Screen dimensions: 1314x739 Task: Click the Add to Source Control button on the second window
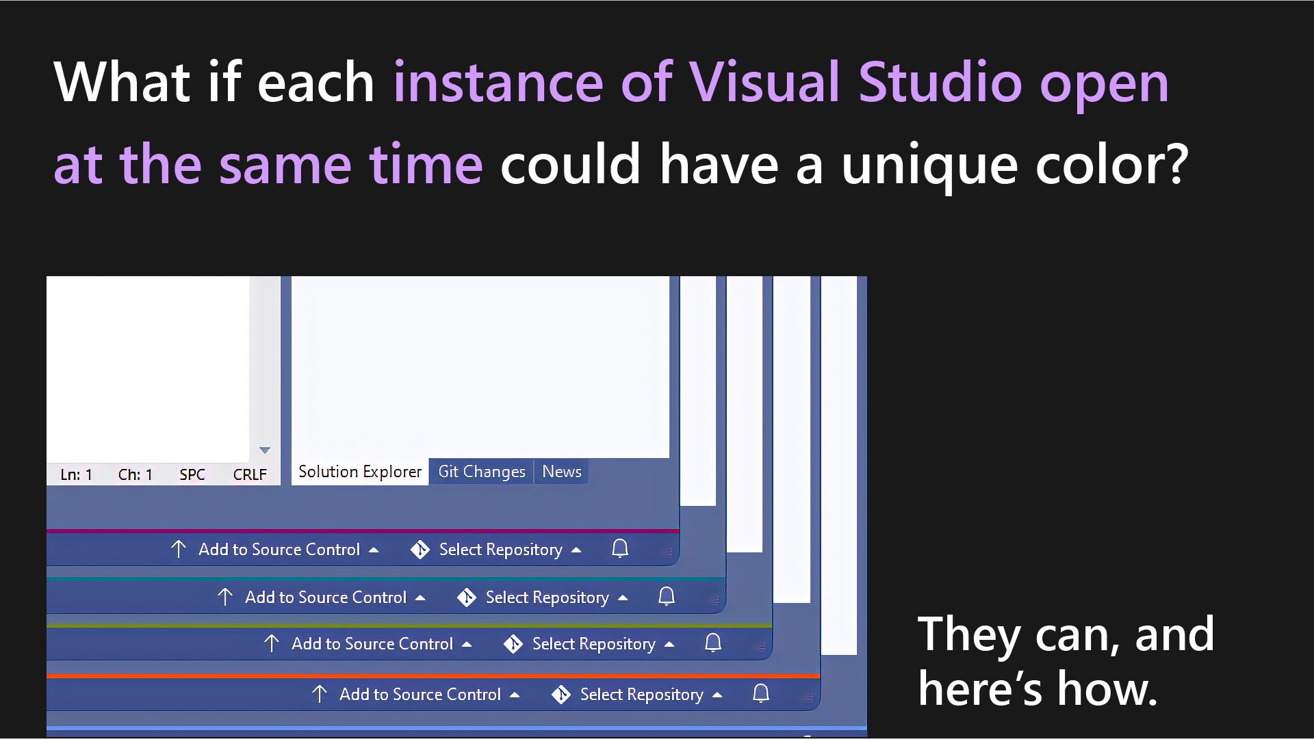326,597
